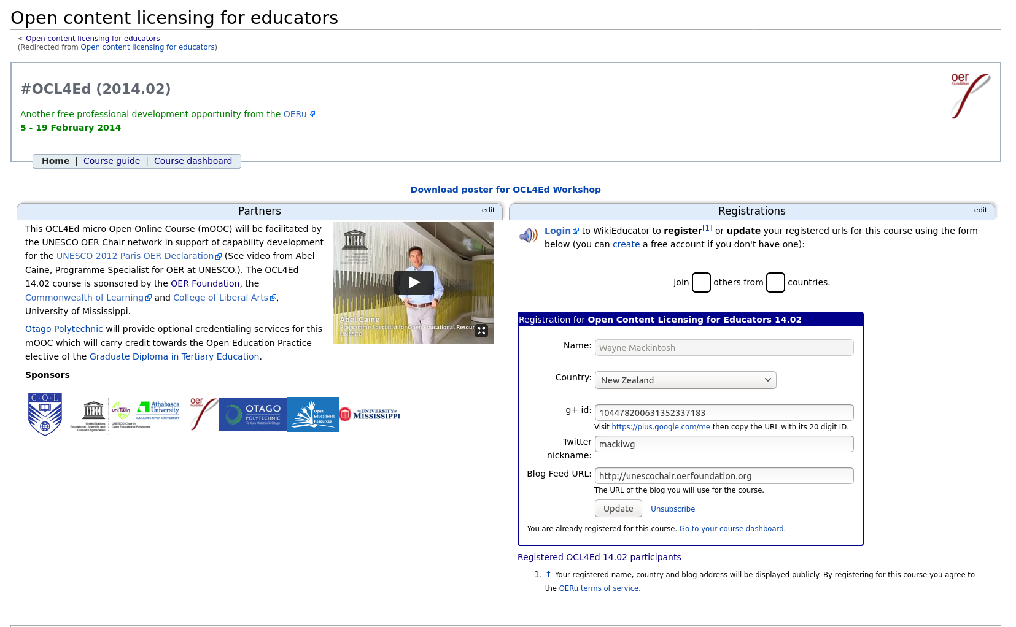Screen dimensions: 1016x627
Task: Click the Athabasca University logo
Action: click(x=158, y=410)
